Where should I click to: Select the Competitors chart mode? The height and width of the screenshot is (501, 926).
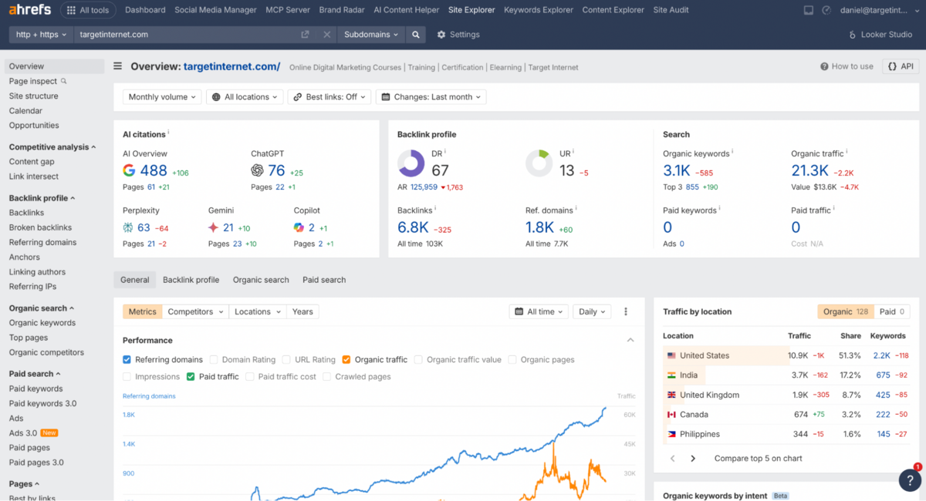coord(195,311)
